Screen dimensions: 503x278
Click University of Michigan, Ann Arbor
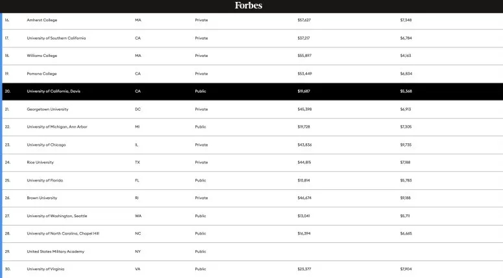point(57,126)
